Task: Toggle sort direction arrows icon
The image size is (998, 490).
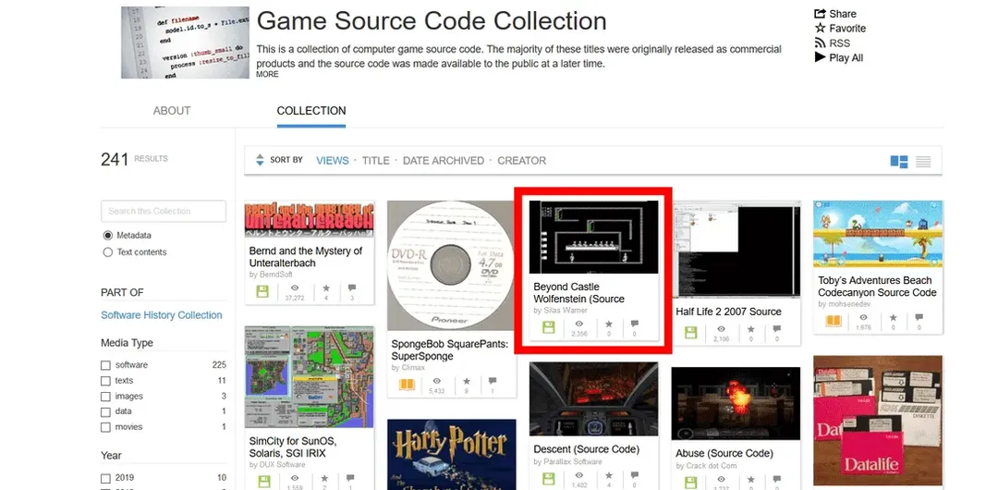Action: [x=260, y=161]
